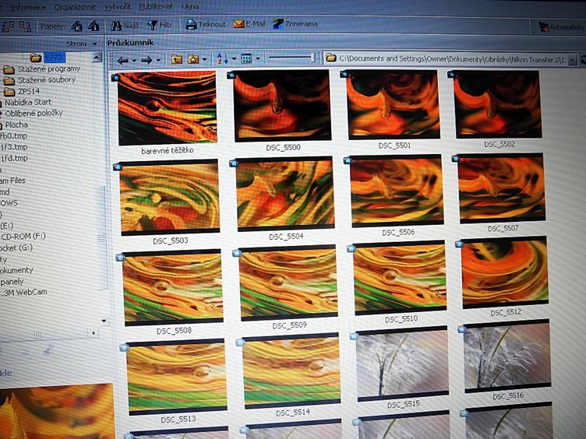Select the DSC_5512 thumbnail
This screenshot has width=586, height=439.
505,272
